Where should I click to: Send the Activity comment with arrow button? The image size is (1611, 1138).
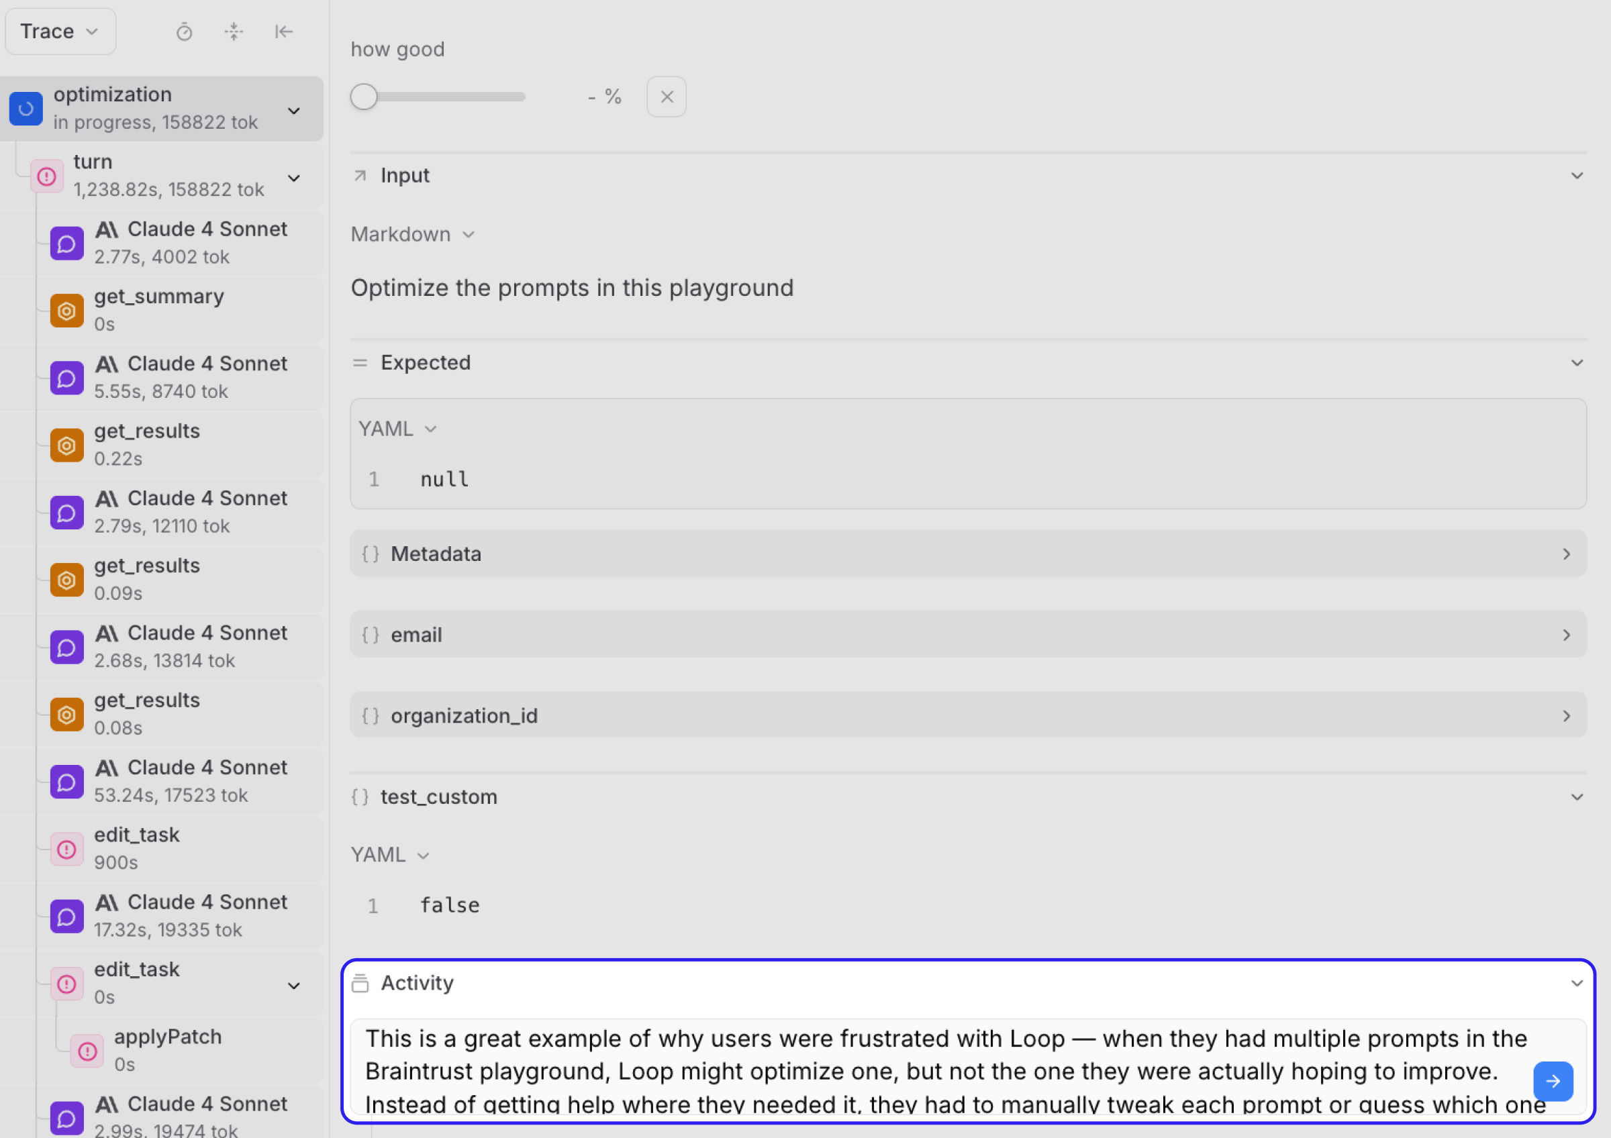pos(1552,1080)
